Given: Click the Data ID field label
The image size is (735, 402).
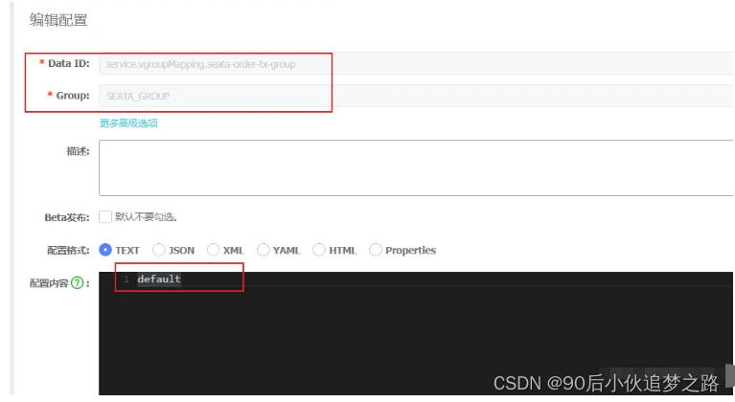Looking at the screenshot, I should pyautogui.click(x=69, y=63).
